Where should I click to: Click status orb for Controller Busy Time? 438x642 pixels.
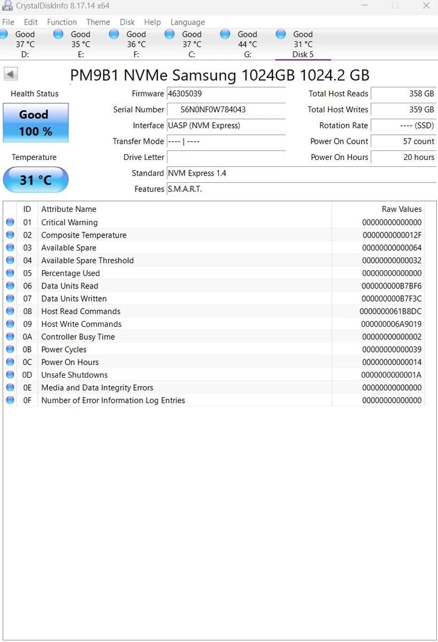(10, 337)
